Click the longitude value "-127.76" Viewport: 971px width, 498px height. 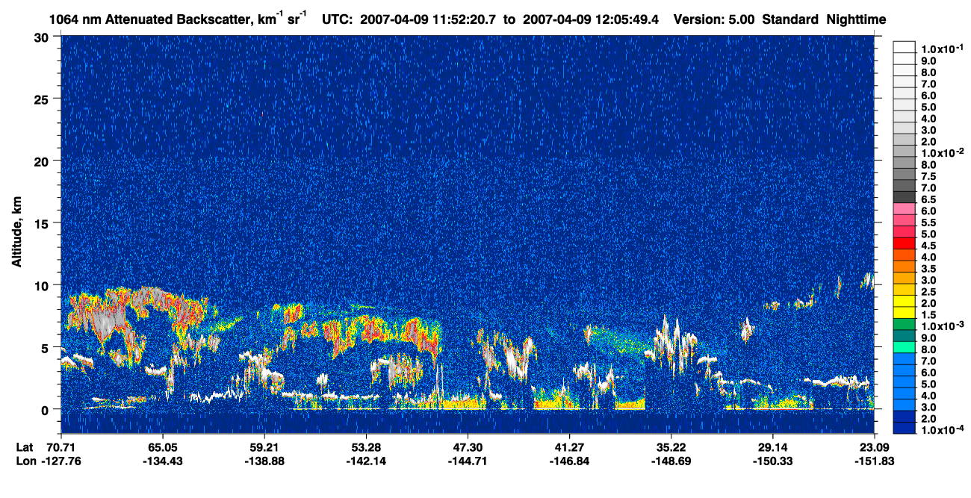(x=61, y=461)
